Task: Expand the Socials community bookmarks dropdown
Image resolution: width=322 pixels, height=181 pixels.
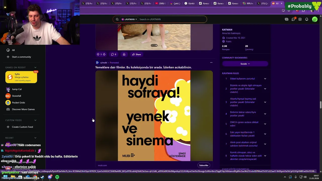Action: (245, 64)
